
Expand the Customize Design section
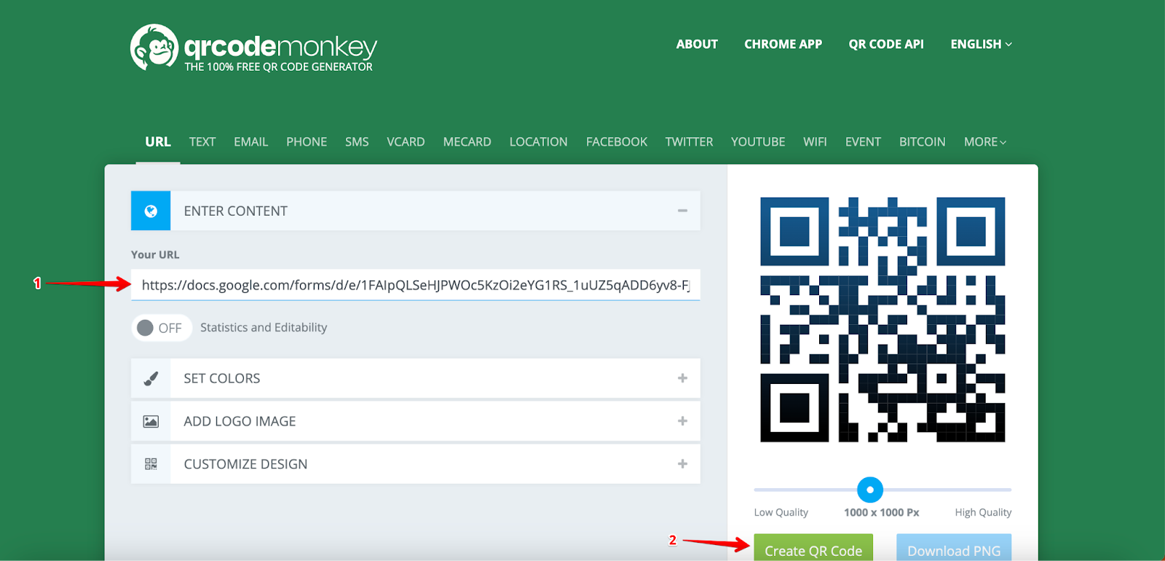pos(682,464)
